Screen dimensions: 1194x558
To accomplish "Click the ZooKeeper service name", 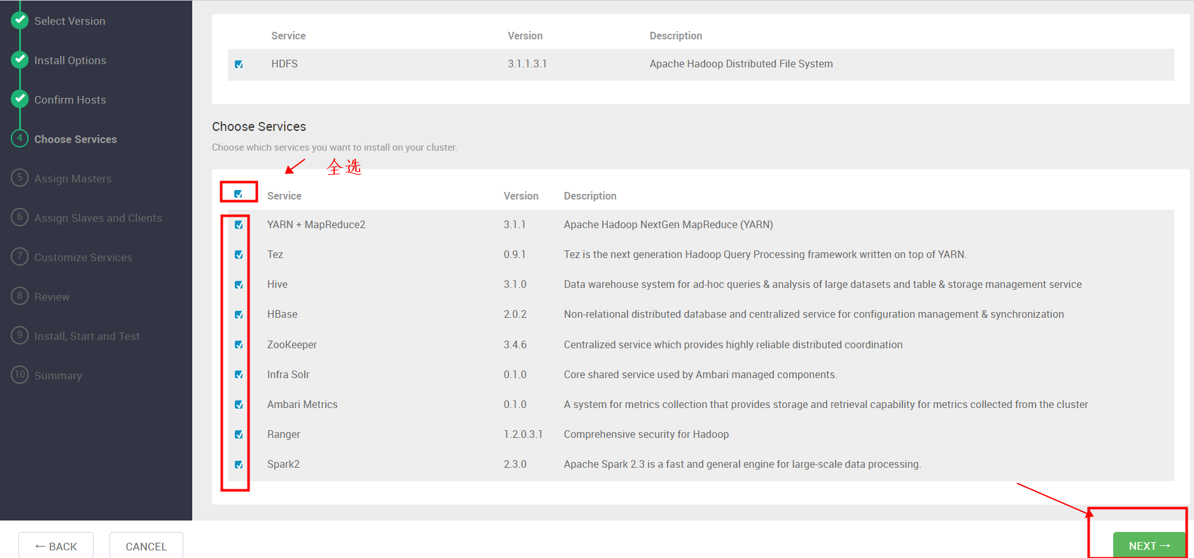I will [292, 344].
